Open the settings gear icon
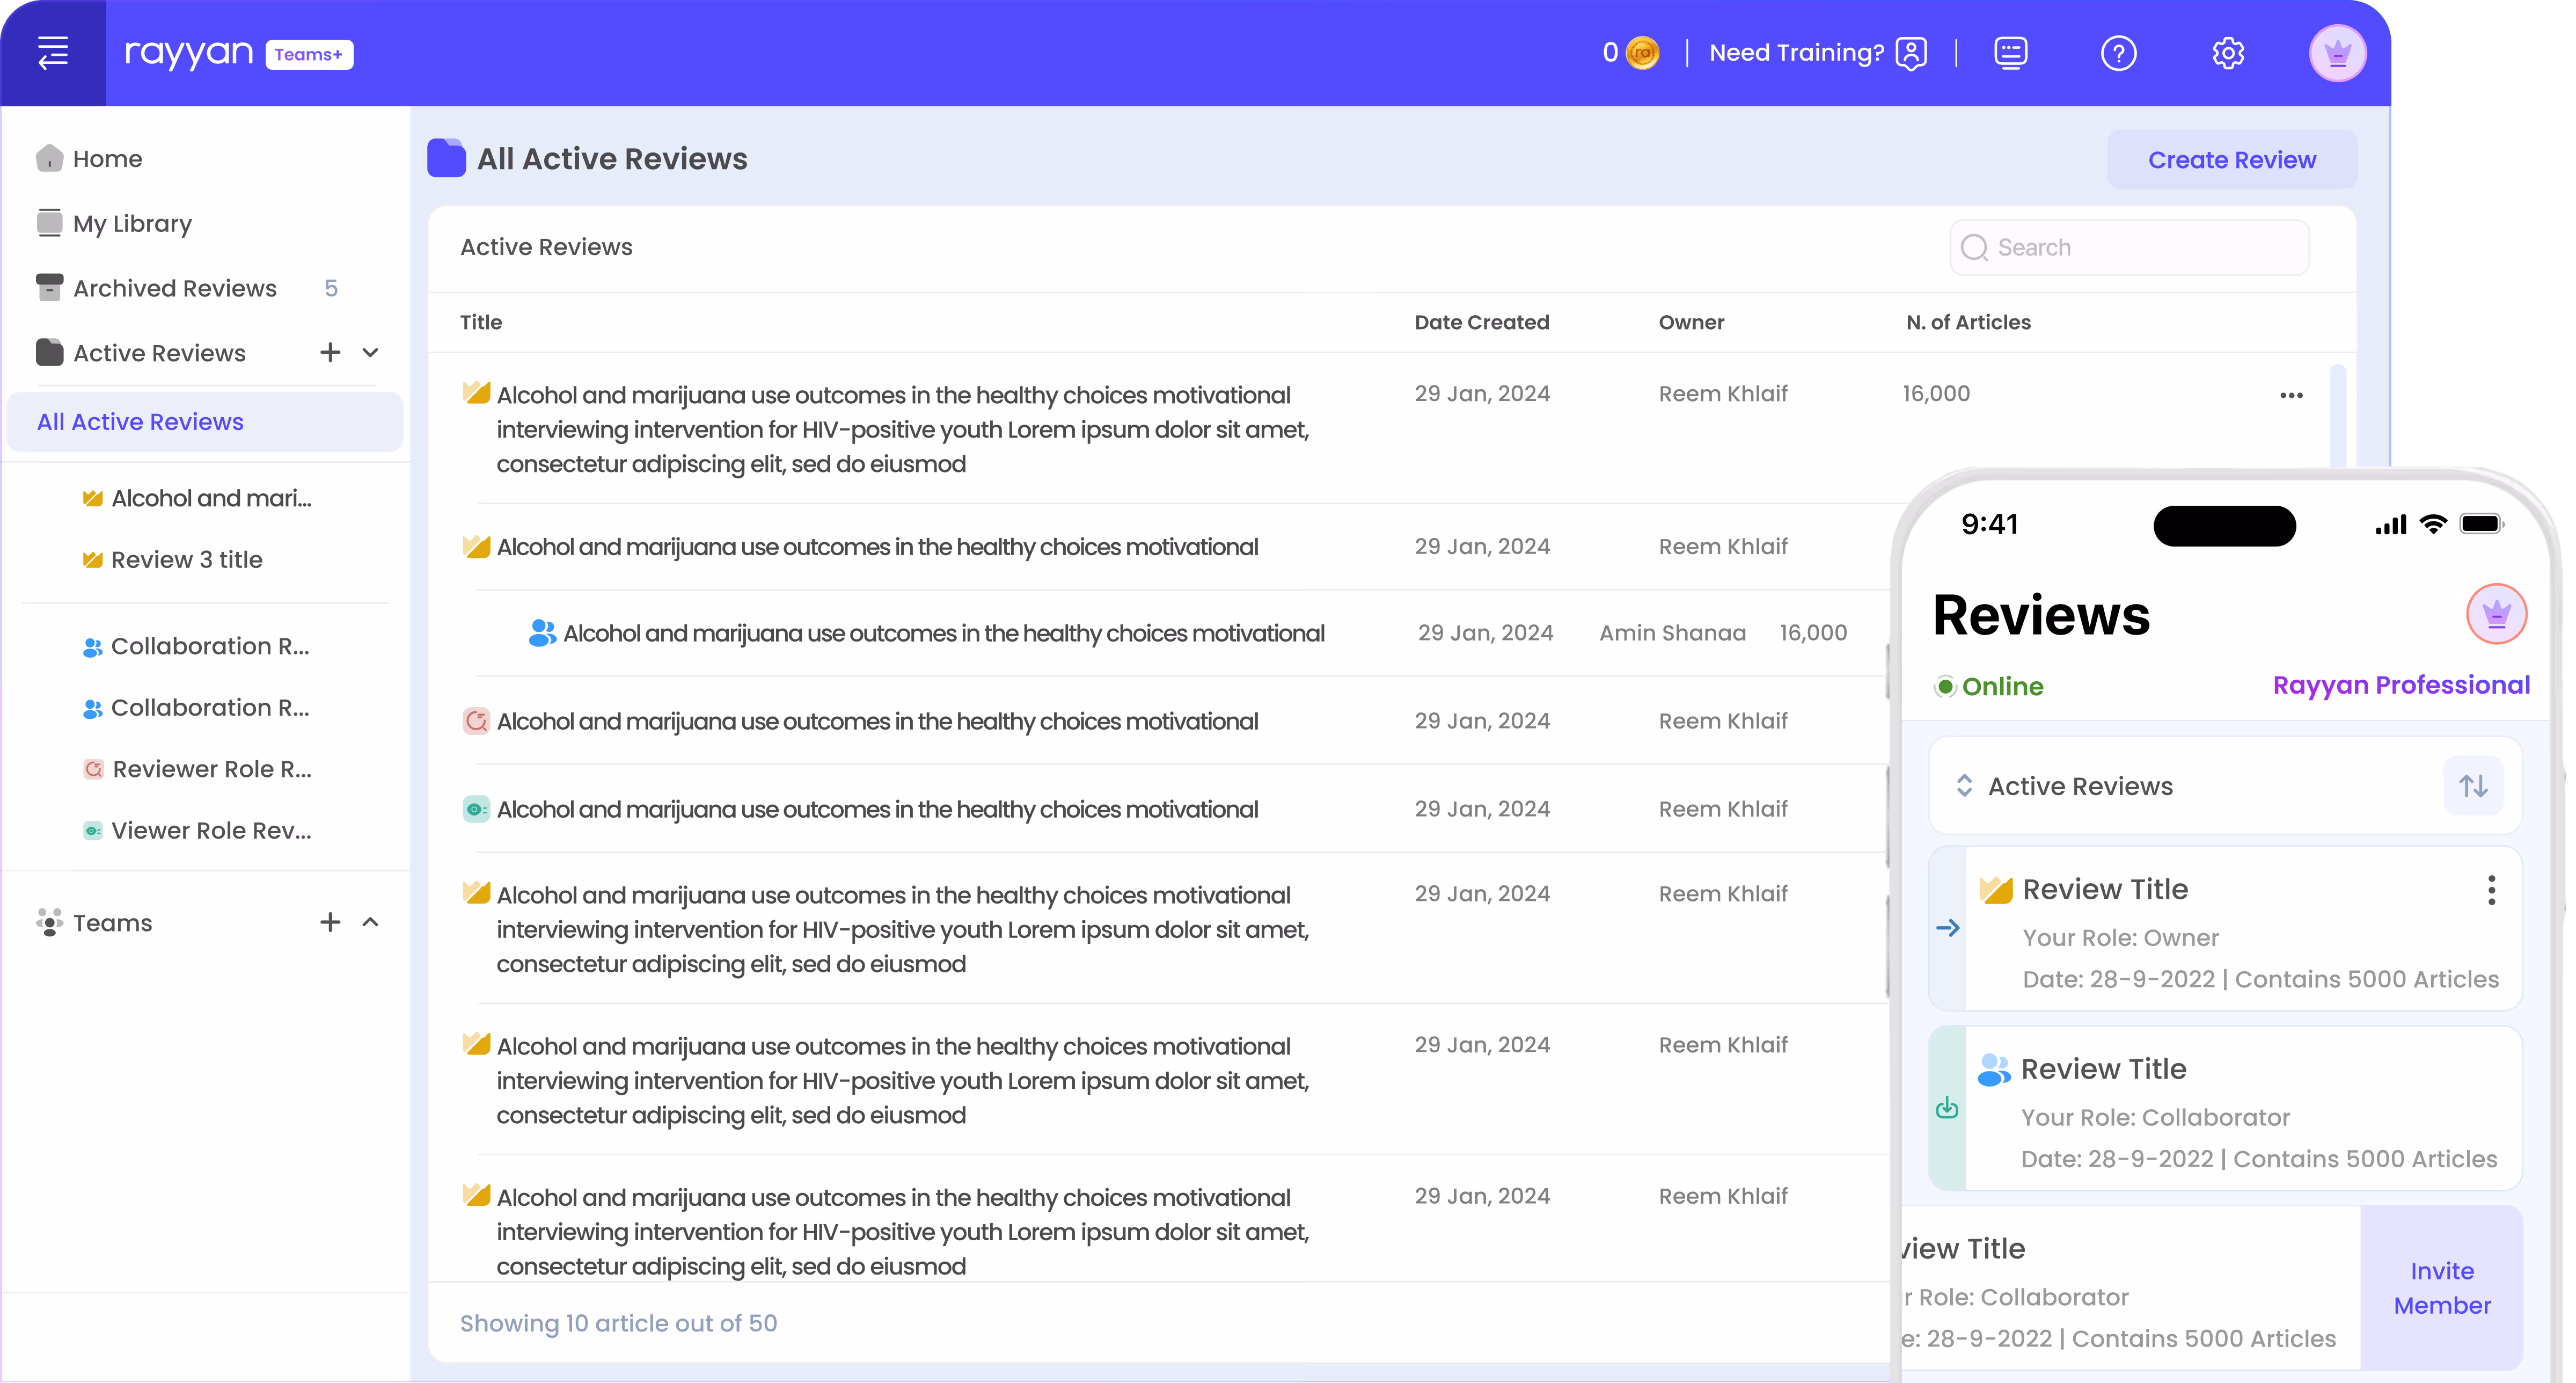Image resolution: width=2576 pixels, height=1383 pixels. tap(2228, 53)
